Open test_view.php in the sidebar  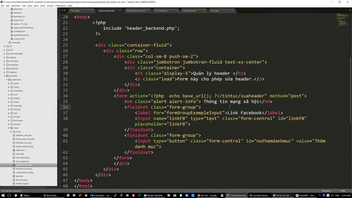click(21, 180)
